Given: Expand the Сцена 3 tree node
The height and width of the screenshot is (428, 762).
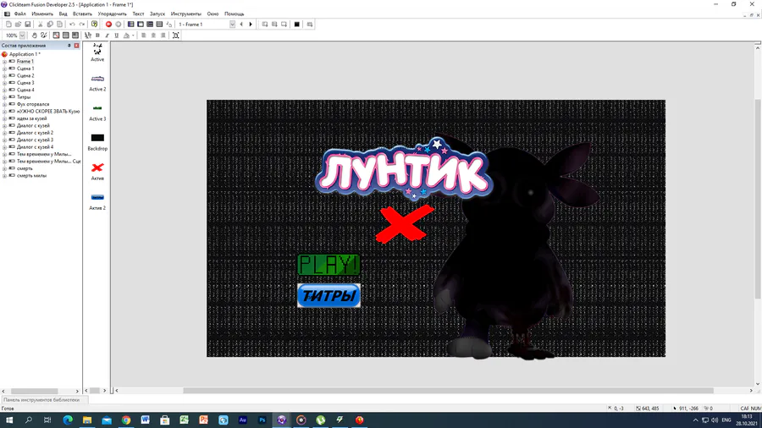Looking at the screenshot, I should [4, 83].
